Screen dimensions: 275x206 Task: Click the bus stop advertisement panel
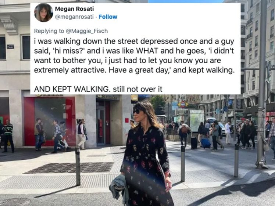click(x=196, y=121)
